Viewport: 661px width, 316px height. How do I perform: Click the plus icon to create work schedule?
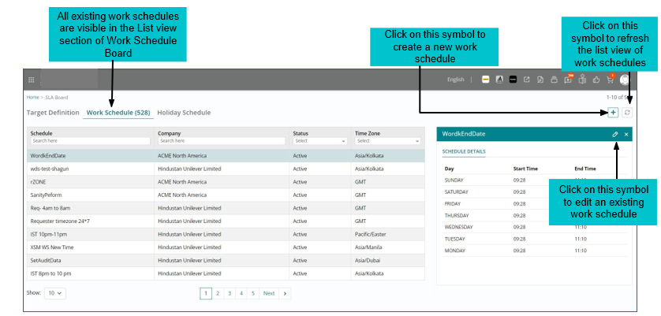tap(613, 113)
